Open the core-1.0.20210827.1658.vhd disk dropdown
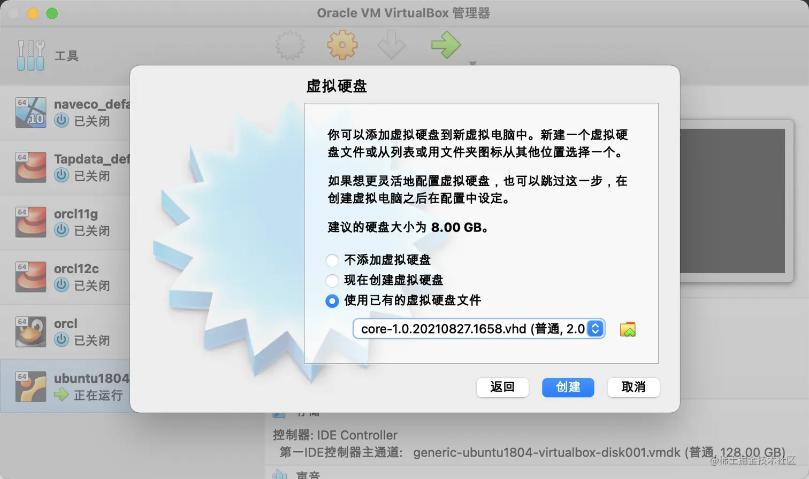The height and width of the screenshot is (479, 809). pos(479,328)
